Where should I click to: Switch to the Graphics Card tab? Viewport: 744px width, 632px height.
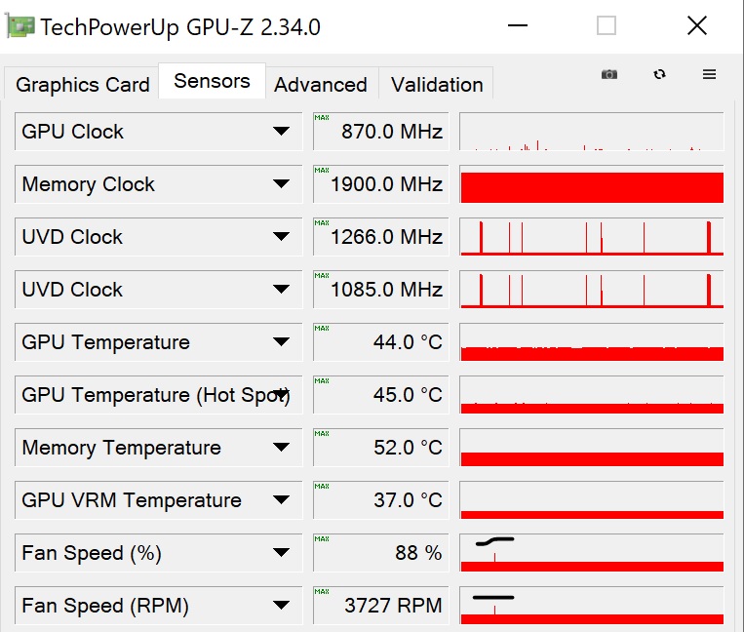coord(83,85)
